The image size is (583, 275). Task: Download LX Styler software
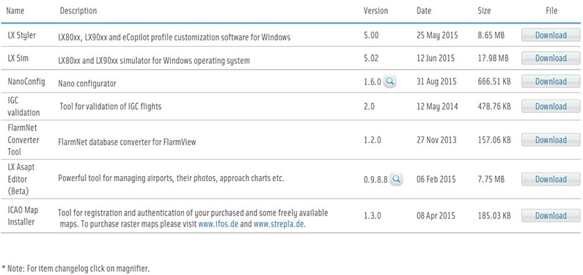(x=551, y=35)
